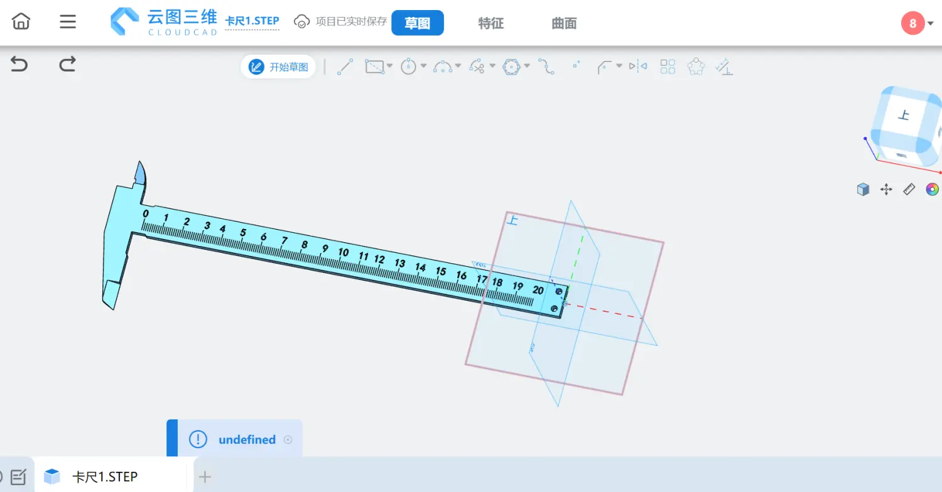This screenshot has height=492, width=942.
Task: Open the color wheel appearance picker
Action: pos(932,190)
